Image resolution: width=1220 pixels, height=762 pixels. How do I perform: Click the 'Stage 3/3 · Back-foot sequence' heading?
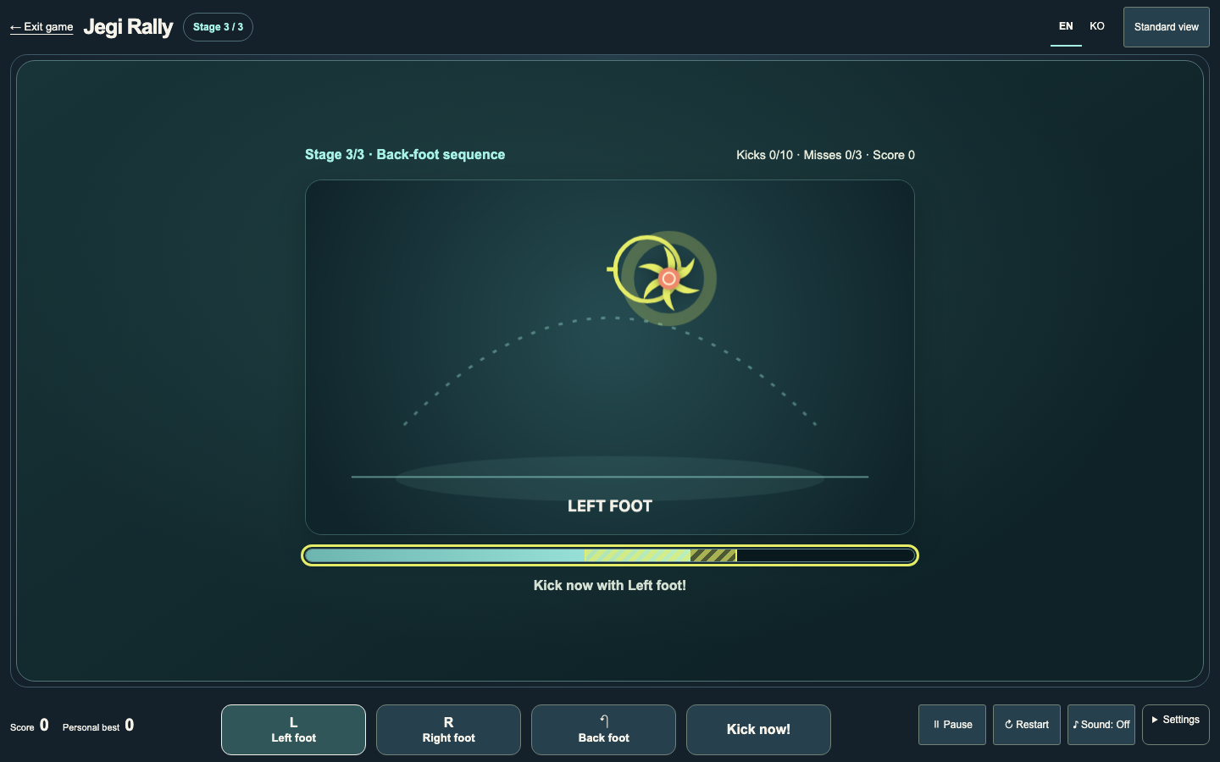405,155
